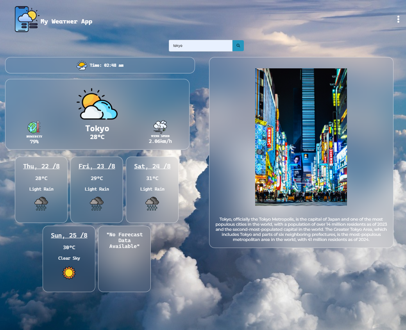Click the wind speed cloud icon
The height and width of the screenshot is (330, 406).
(160, 127)
